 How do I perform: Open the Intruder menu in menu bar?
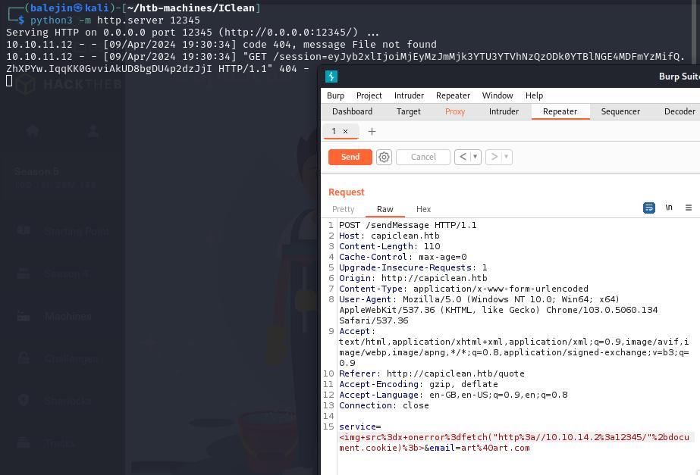click(409, 95)
